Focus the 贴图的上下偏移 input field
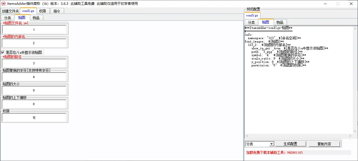The width and height of the screenshot is (358, 161). 34,104
